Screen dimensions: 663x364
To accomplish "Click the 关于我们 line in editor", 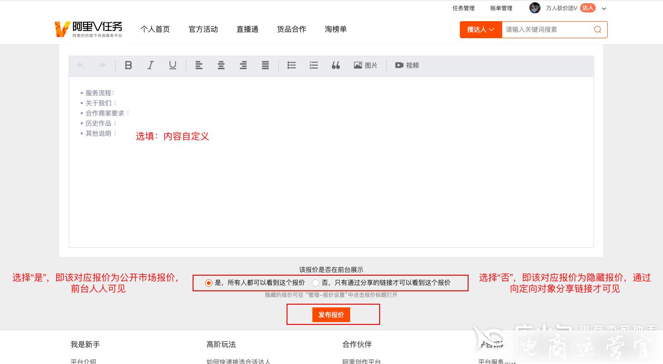I will click(x=101, y=103).
